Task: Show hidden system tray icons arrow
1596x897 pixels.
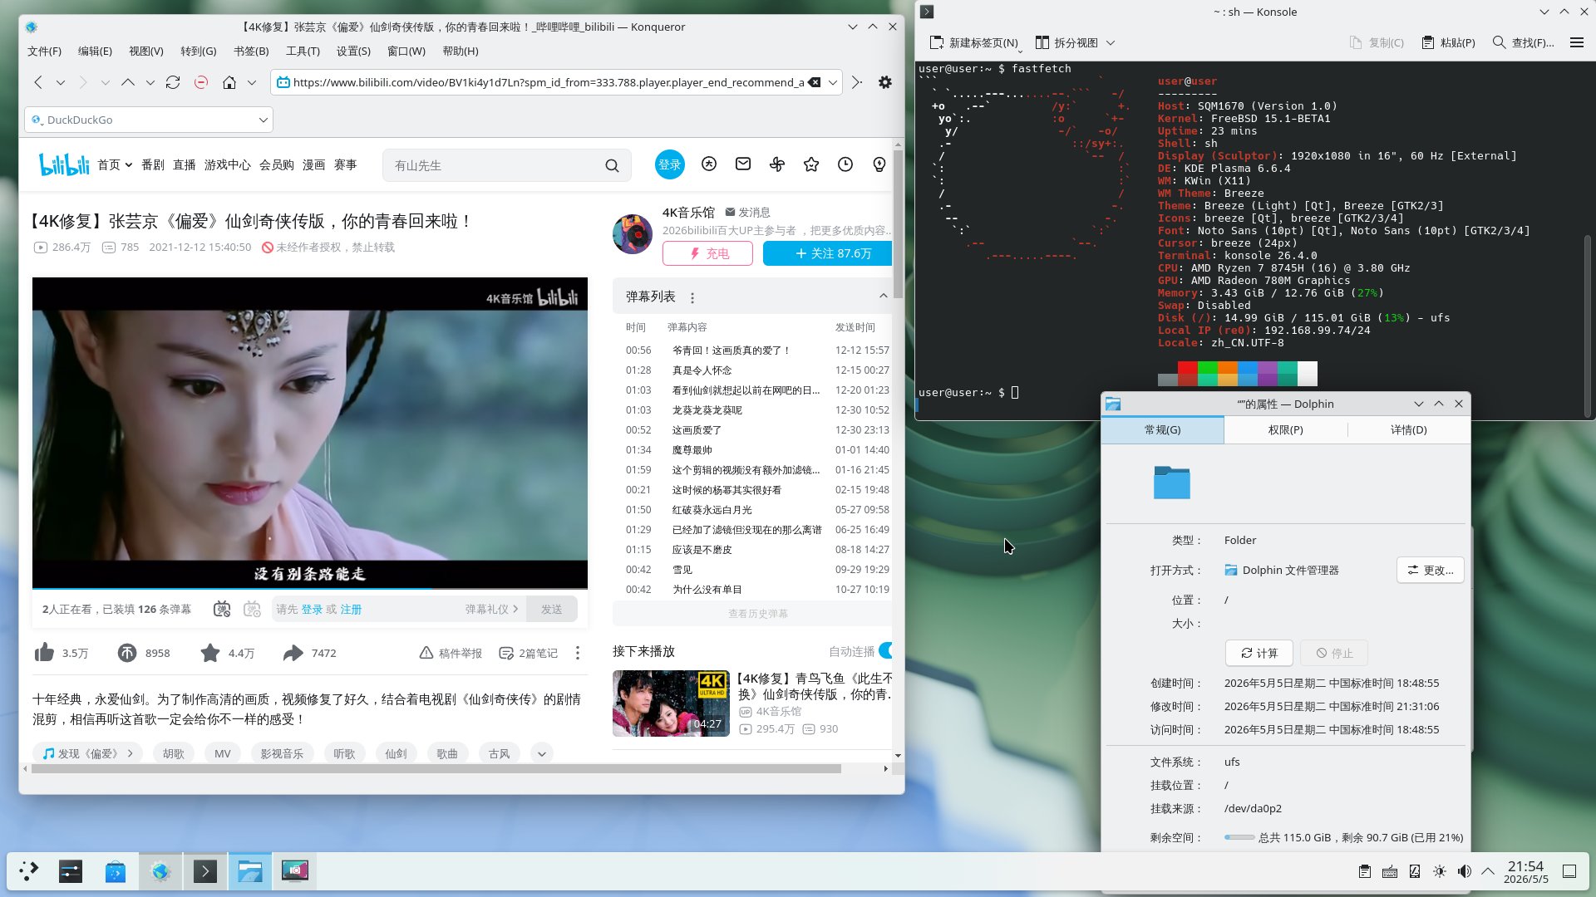Action: click(1488, 871)
